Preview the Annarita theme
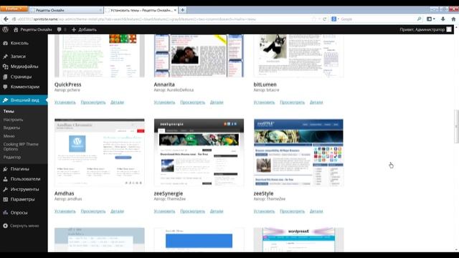 point(193,102)
